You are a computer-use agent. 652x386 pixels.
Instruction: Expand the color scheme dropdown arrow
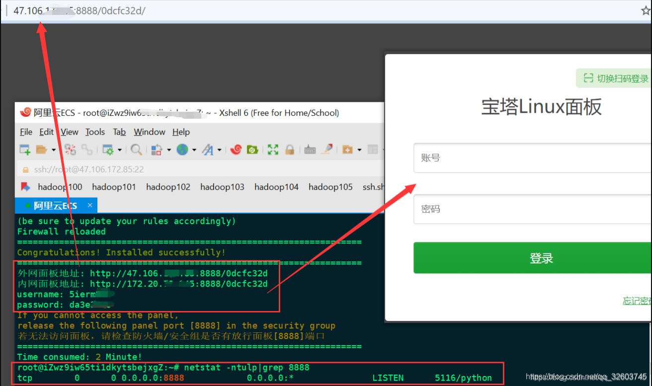tap(169, 150)
